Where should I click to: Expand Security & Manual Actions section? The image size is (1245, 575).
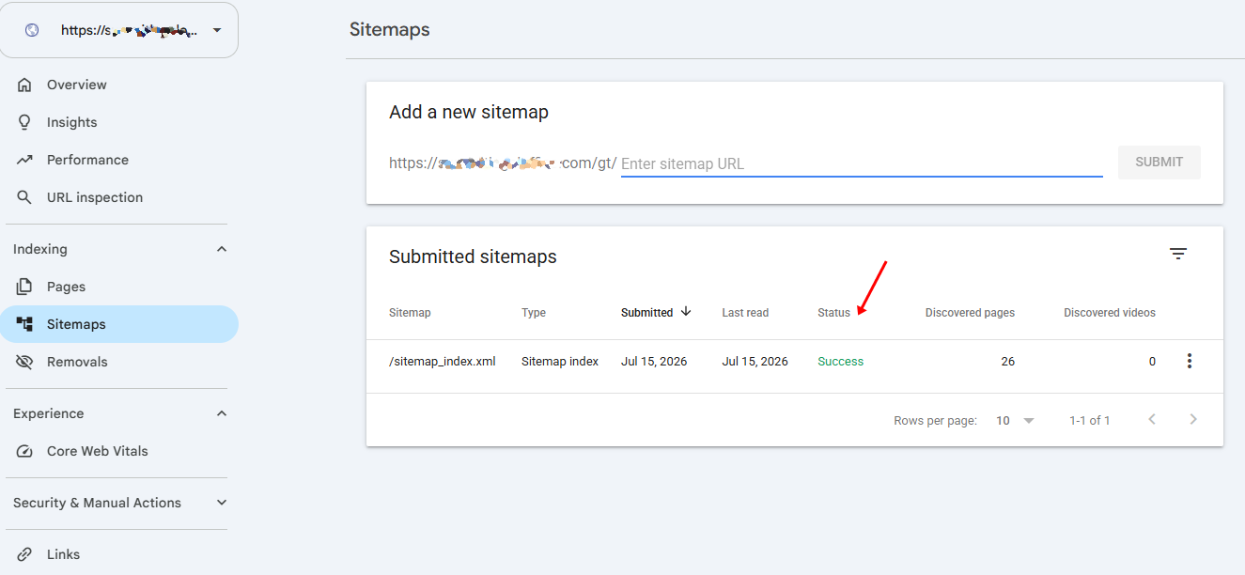point(222,503)
